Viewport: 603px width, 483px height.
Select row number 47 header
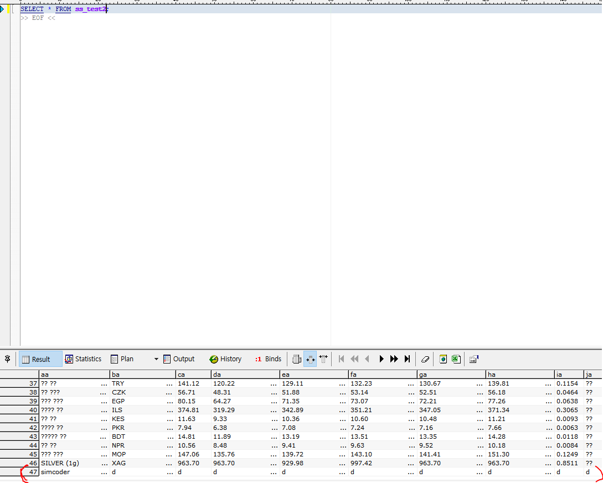tap(19, 472)
